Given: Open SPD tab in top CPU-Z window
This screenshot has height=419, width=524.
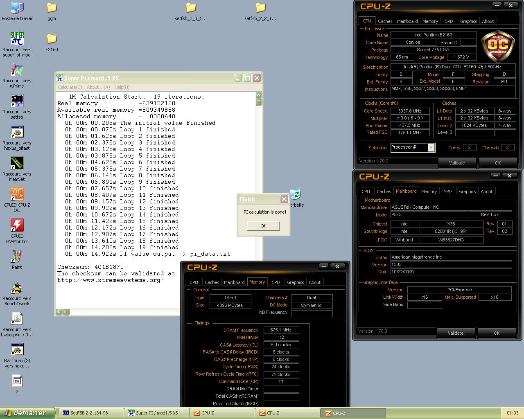Looking at the screenshot, I should point(449,21).
